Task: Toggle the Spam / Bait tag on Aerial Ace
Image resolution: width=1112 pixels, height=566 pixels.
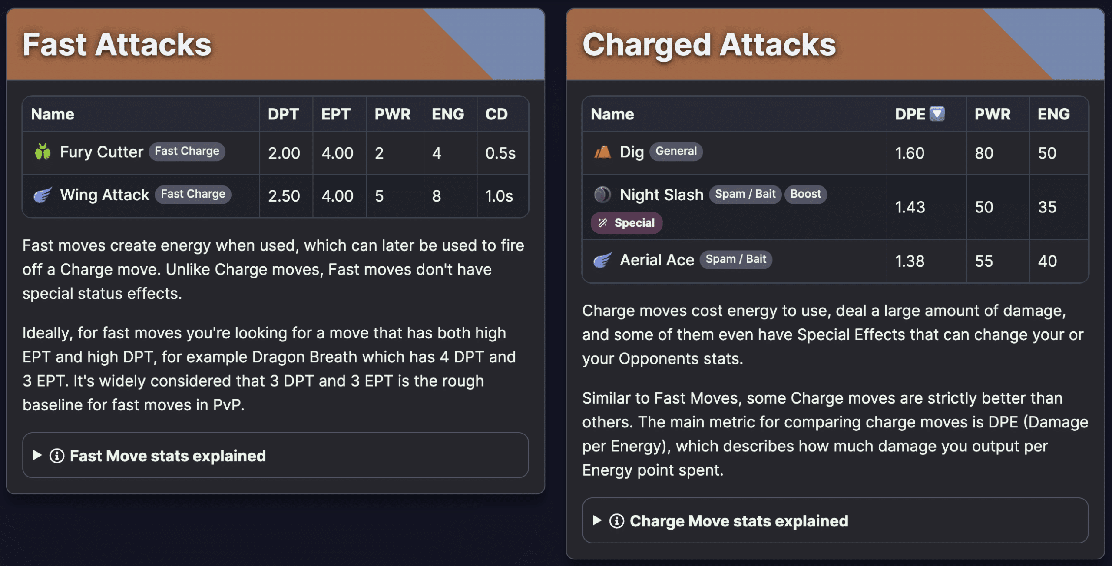Action: (x=735, y=260)
